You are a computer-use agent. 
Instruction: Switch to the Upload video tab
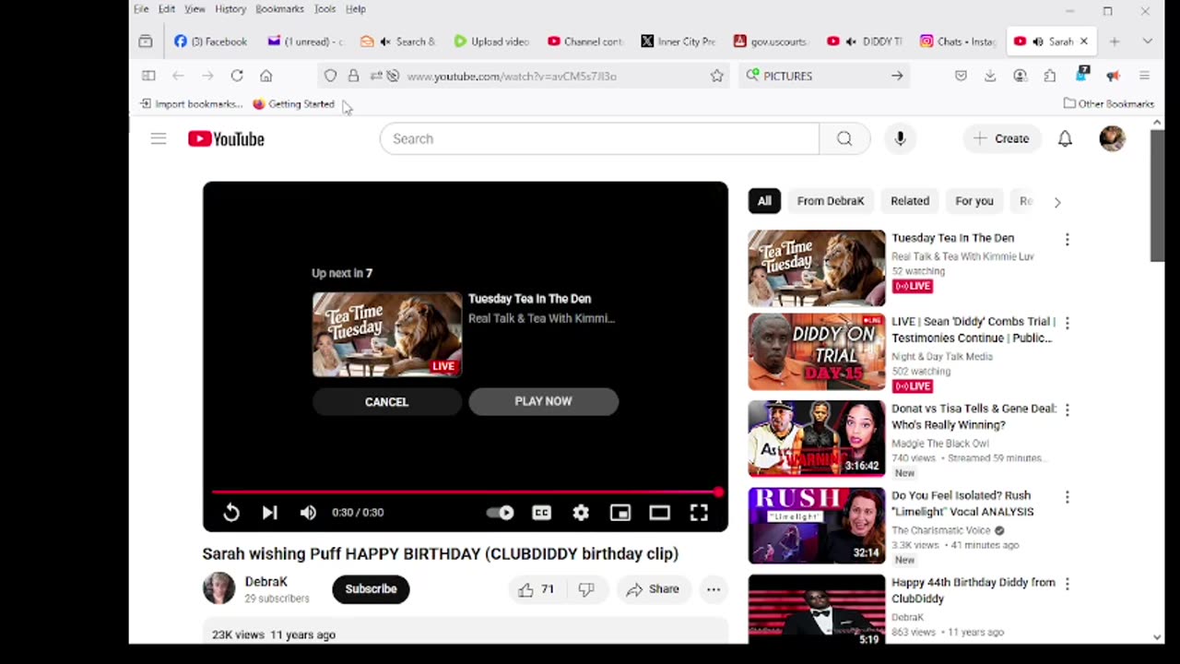click(491, 41)
